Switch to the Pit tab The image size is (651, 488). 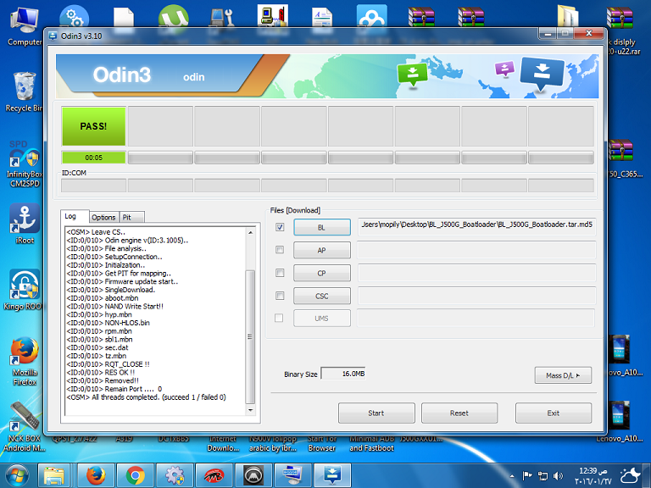(131, 217)
